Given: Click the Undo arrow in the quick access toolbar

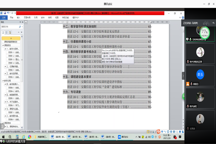Looking at the screenshot, I should [x=8, y=13].
